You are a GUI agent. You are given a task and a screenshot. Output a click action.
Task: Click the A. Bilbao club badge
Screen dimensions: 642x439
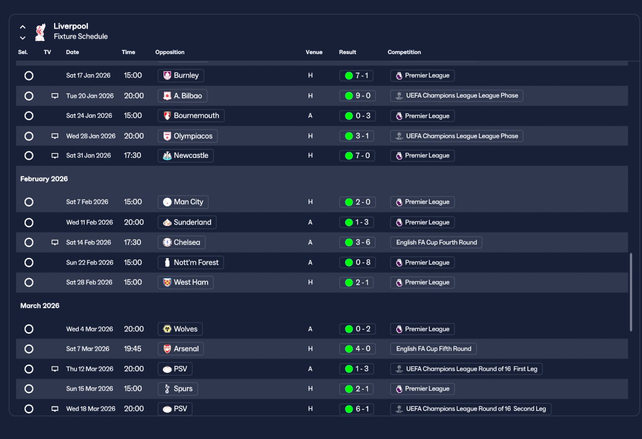coord(167,96)
